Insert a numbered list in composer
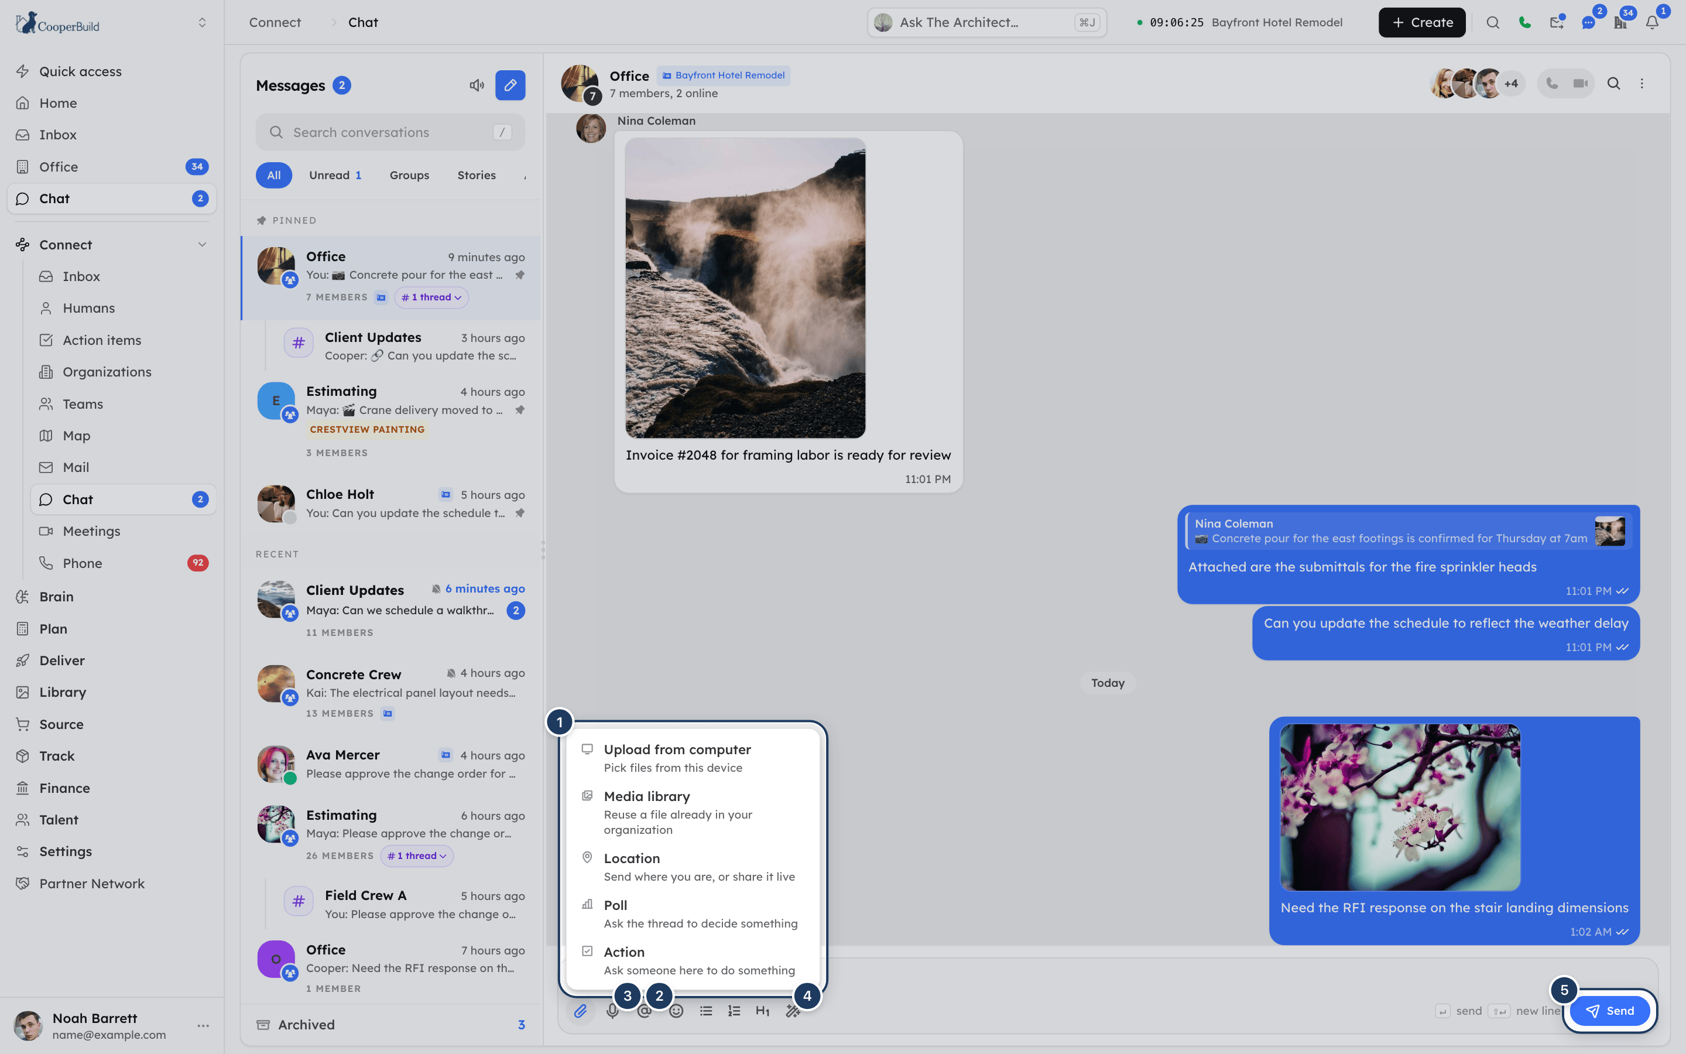 pyautogui.click(x=734, y=1011)
